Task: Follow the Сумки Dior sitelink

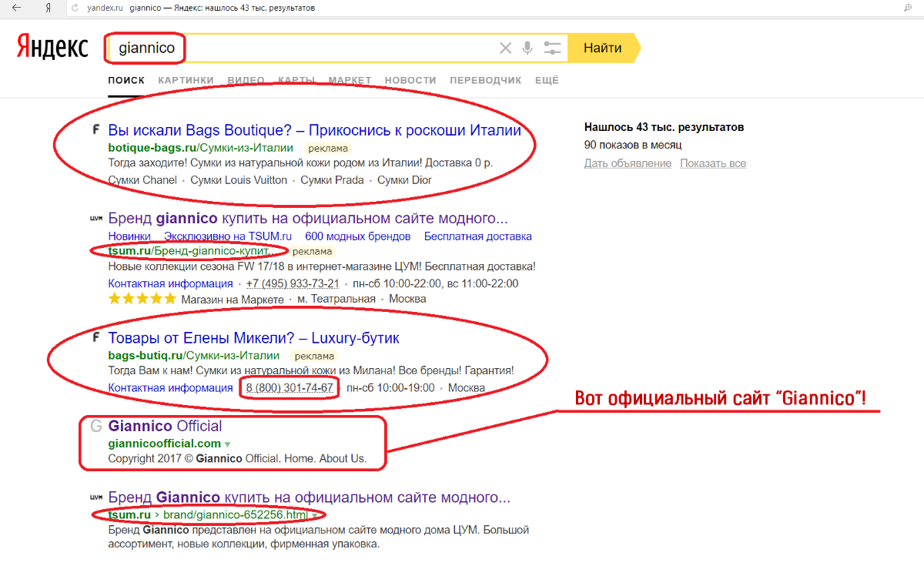Action: point(404,180)
